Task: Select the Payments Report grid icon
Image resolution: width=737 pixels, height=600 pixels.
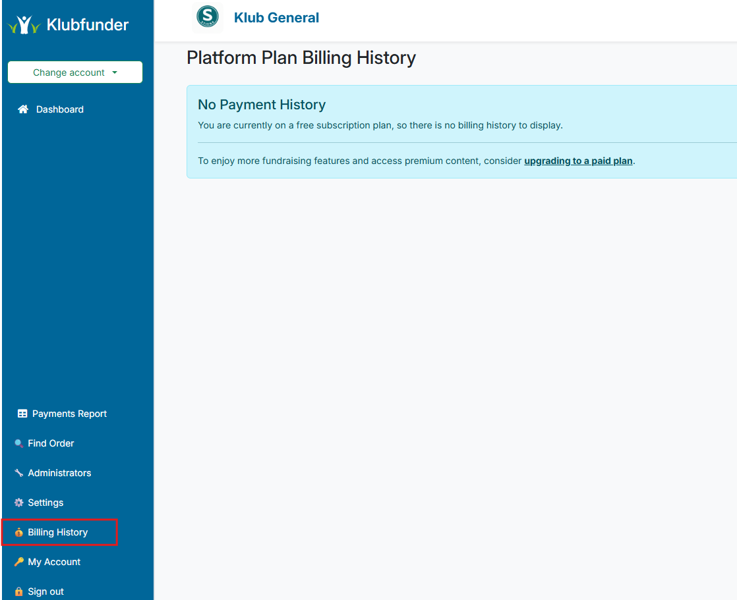Action: [22, 414]
